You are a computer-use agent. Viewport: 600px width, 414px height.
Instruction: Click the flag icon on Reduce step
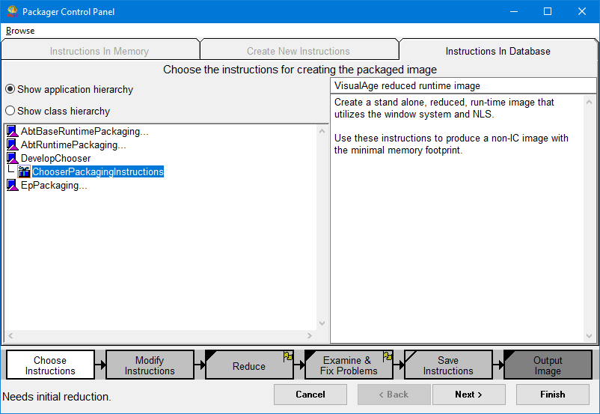288,356
